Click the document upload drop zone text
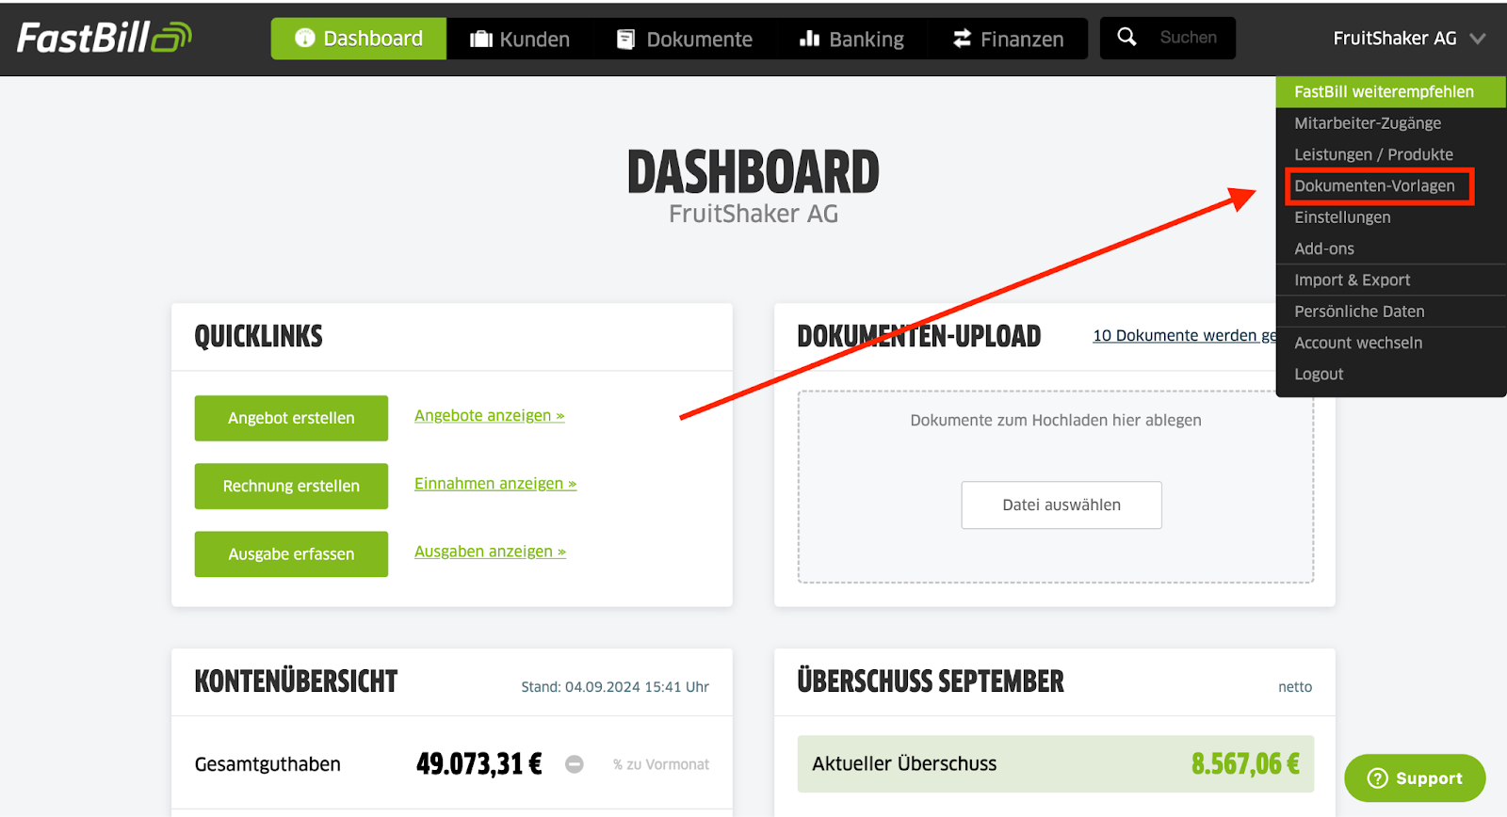 pyautogui.click(x=1056, y=420)
